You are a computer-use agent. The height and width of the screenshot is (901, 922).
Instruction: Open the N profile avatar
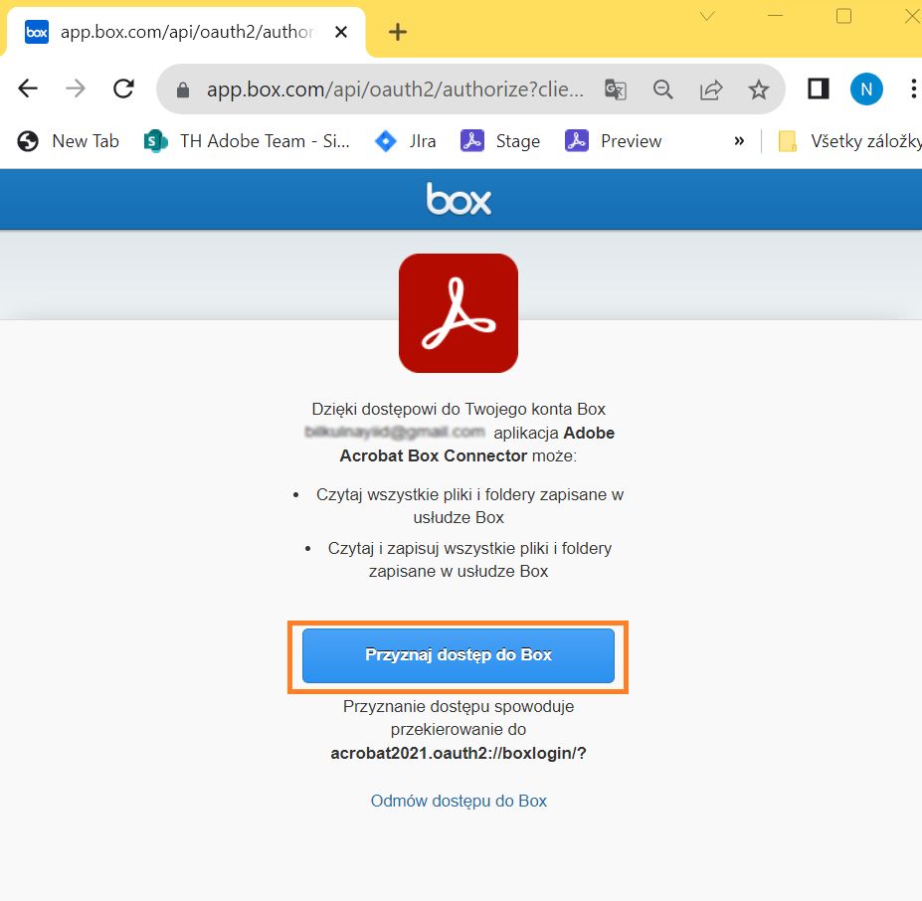pos(866,89)
